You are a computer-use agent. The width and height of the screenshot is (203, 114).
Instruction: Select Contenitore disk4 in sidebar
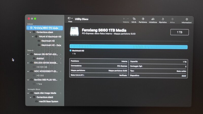pyautogui.click(x=45, y=32)
